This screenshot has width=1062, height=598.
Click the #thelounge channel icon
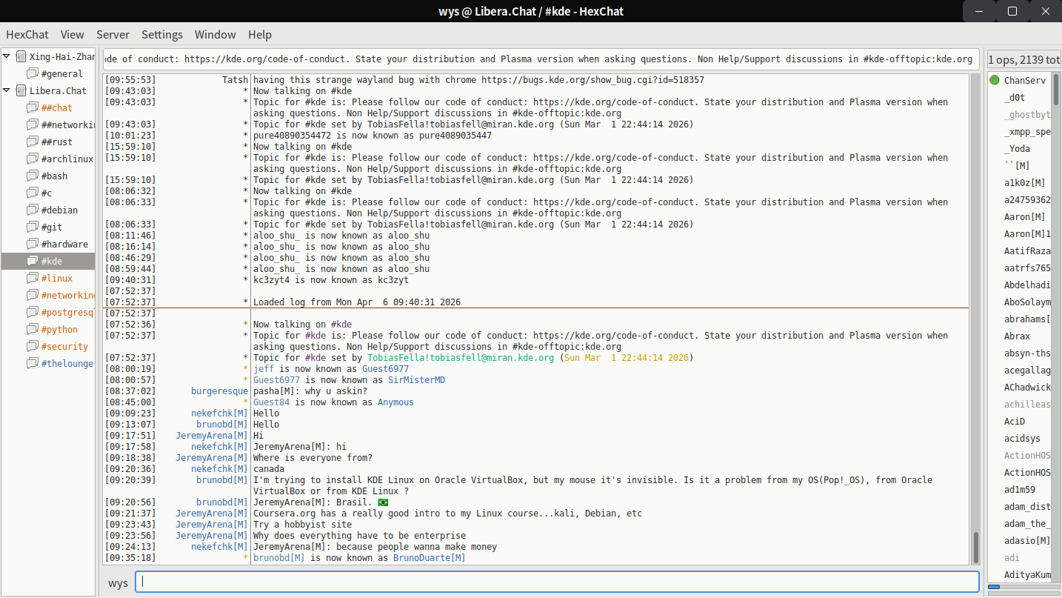(x=32, y=363)
